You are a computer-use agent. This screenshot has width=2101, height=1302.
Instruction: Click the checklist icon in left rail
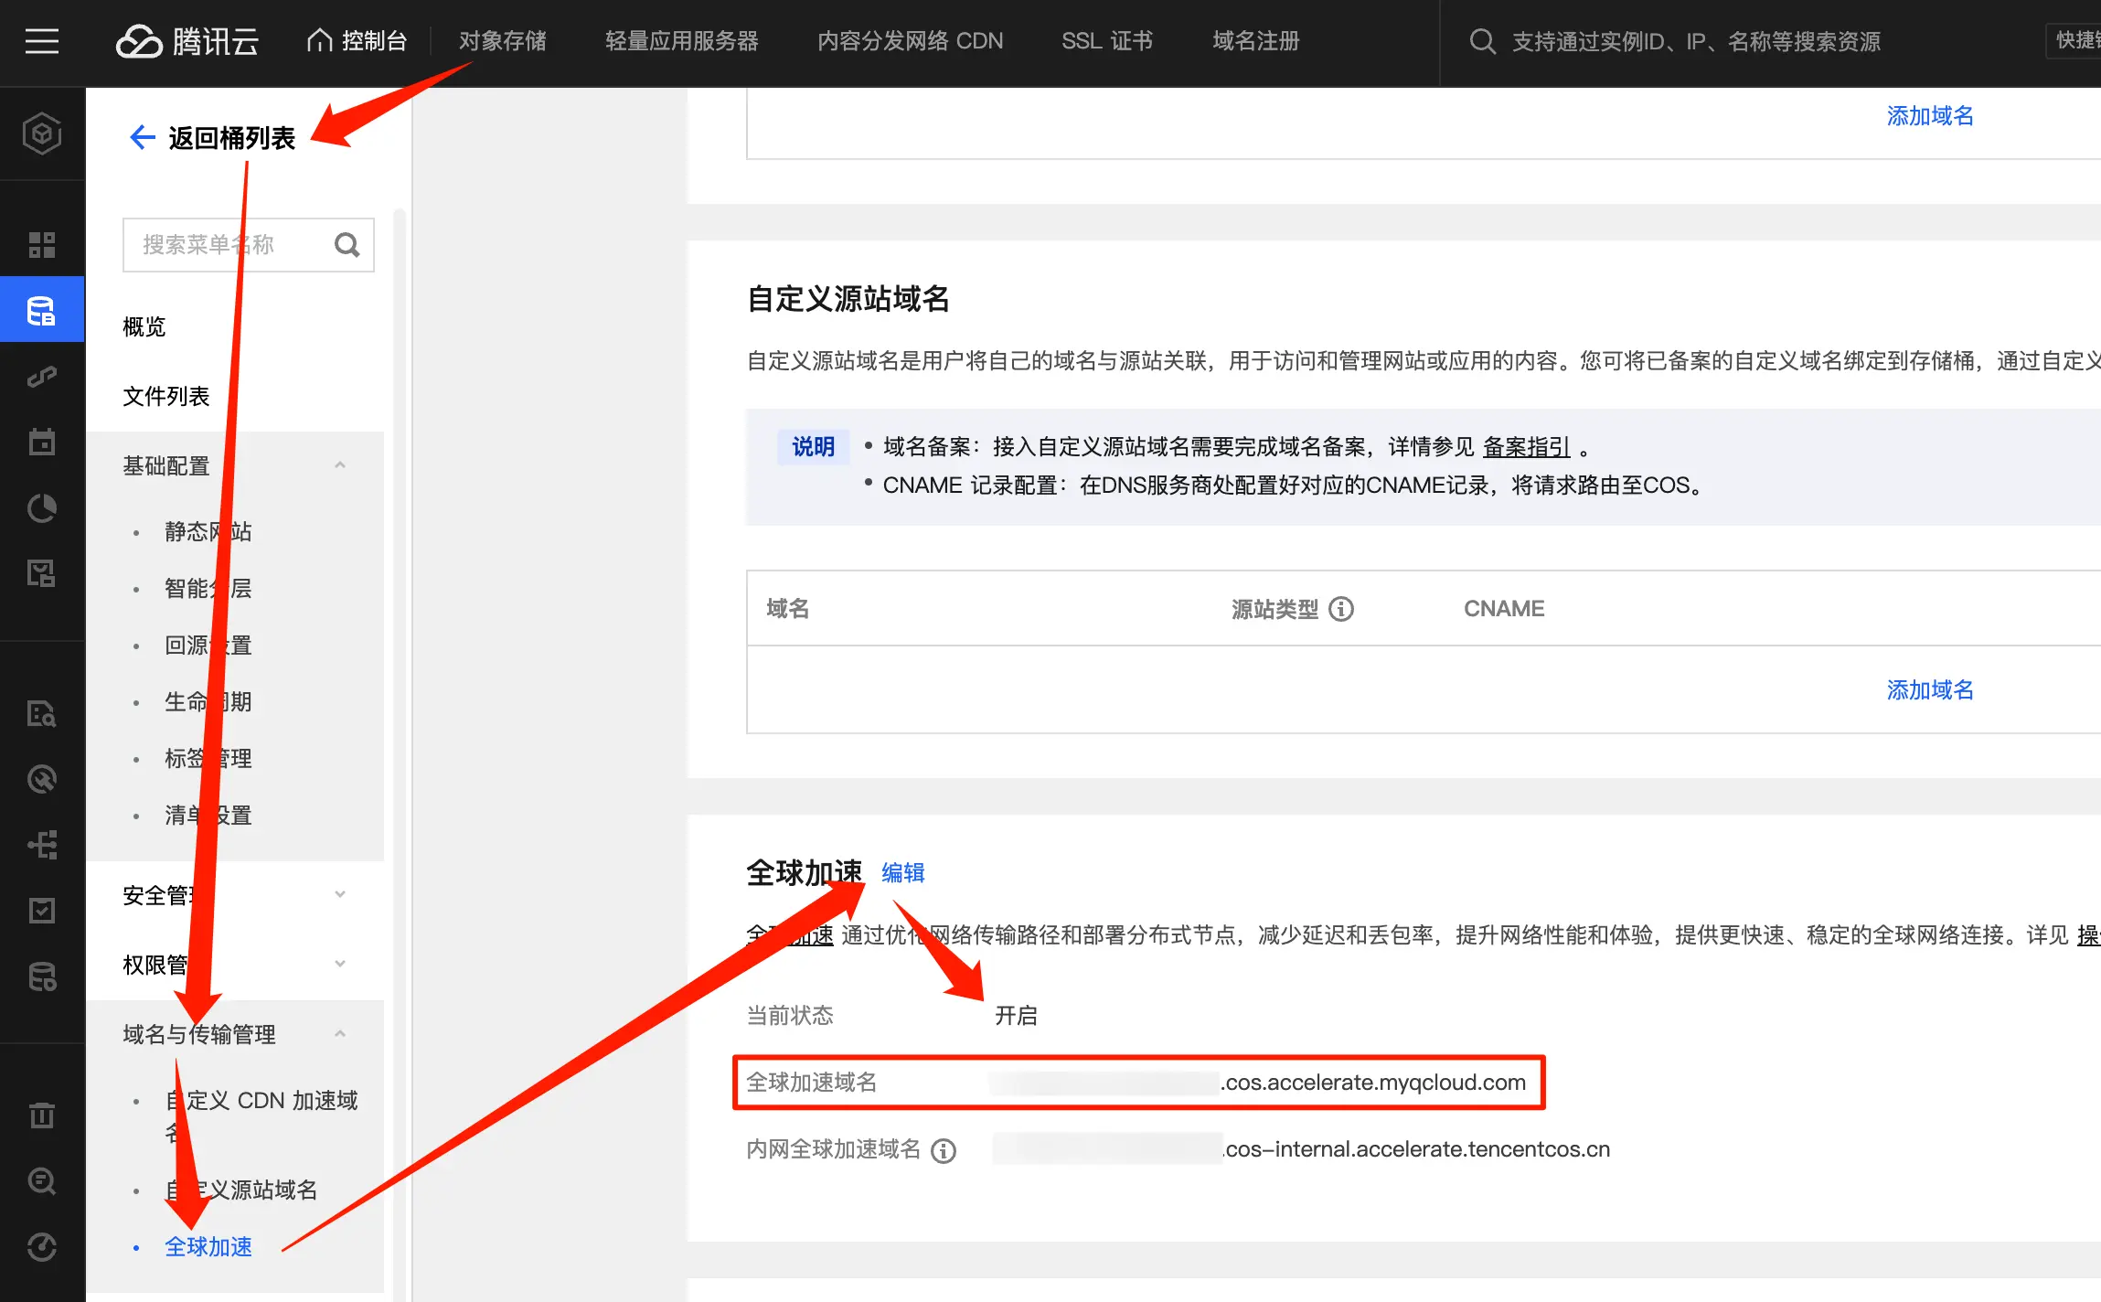click(x=42, y=910)
